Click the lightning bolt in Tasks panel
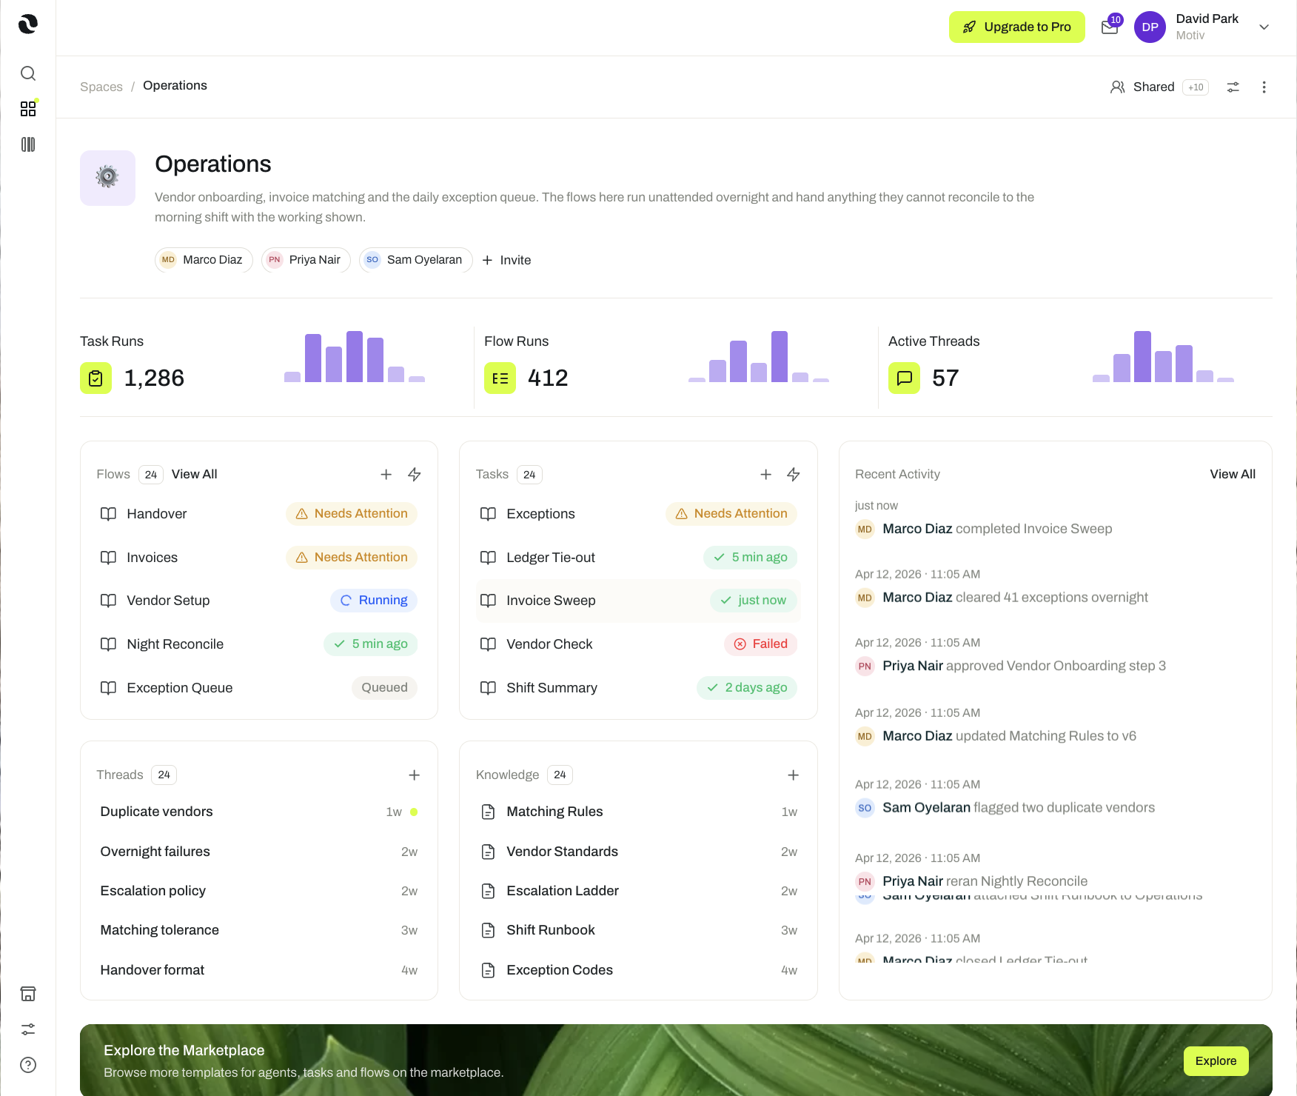The image size is (1297, 1096). click(x=794, y=474)
